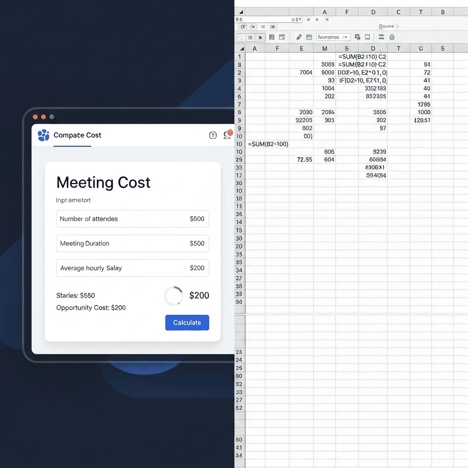Click the circular progress ring next to $200
Screen dimensions: 468x468
[x=173, y=296]
